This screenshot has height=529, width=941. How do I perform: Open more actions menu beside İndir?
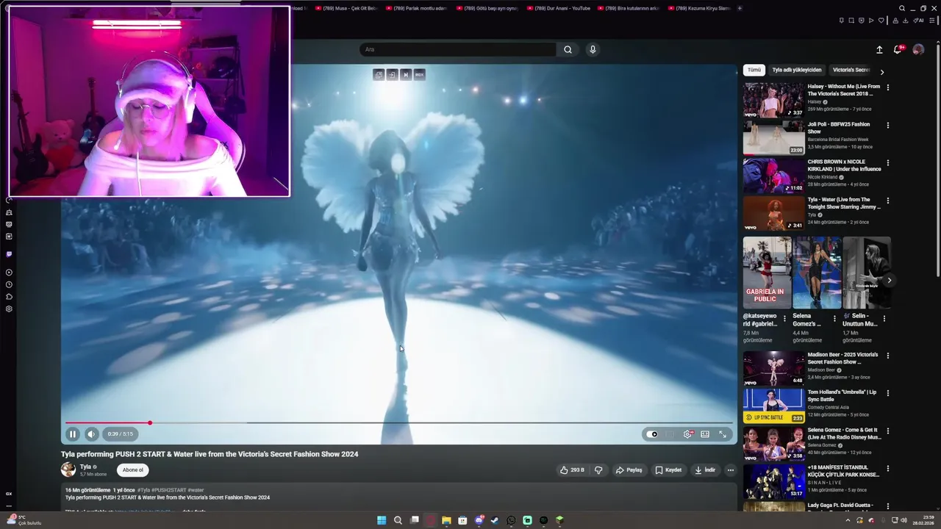pos(730,470)
